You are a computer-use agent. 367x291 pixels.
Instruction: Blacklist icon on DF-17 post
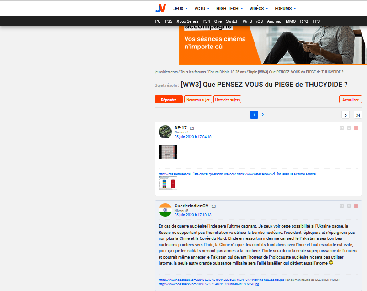click(x=349, y=128)
